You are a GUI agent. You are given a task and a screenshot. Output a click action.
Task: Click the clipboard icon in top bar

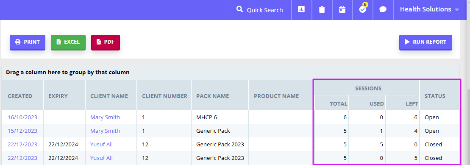322,10
